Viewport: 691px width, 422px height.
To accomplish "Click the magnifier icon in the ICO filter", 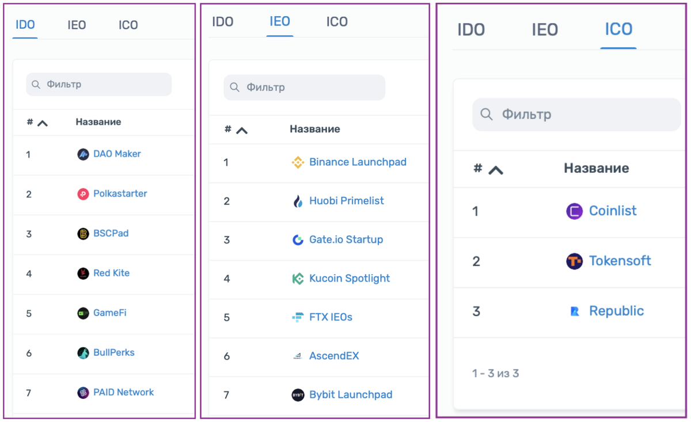I will click(x=487, y=115).
